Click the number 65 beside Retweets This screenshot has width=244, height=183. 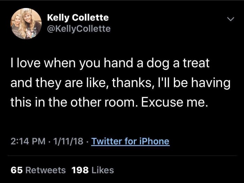click(x=16, y=170)
